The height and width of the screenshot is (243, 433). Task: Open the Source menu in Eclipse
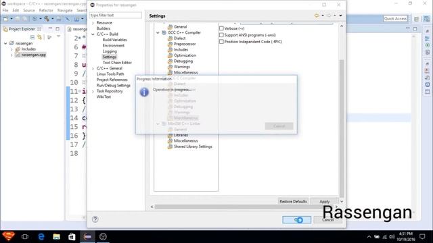tap(29, 10)
